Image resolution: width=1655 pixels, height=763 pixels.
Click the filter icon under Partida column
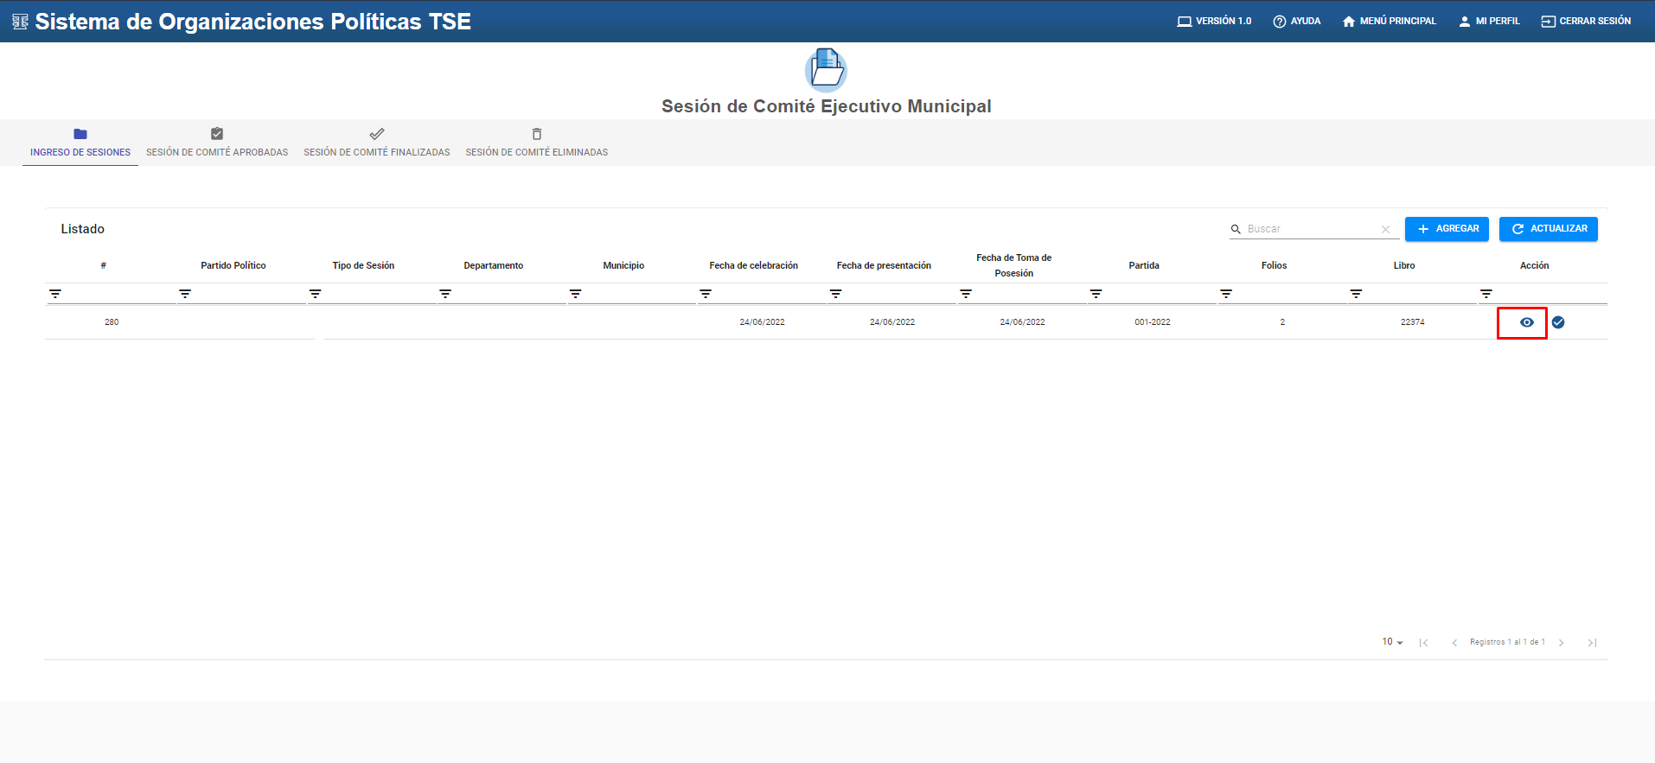[1096, 294]
